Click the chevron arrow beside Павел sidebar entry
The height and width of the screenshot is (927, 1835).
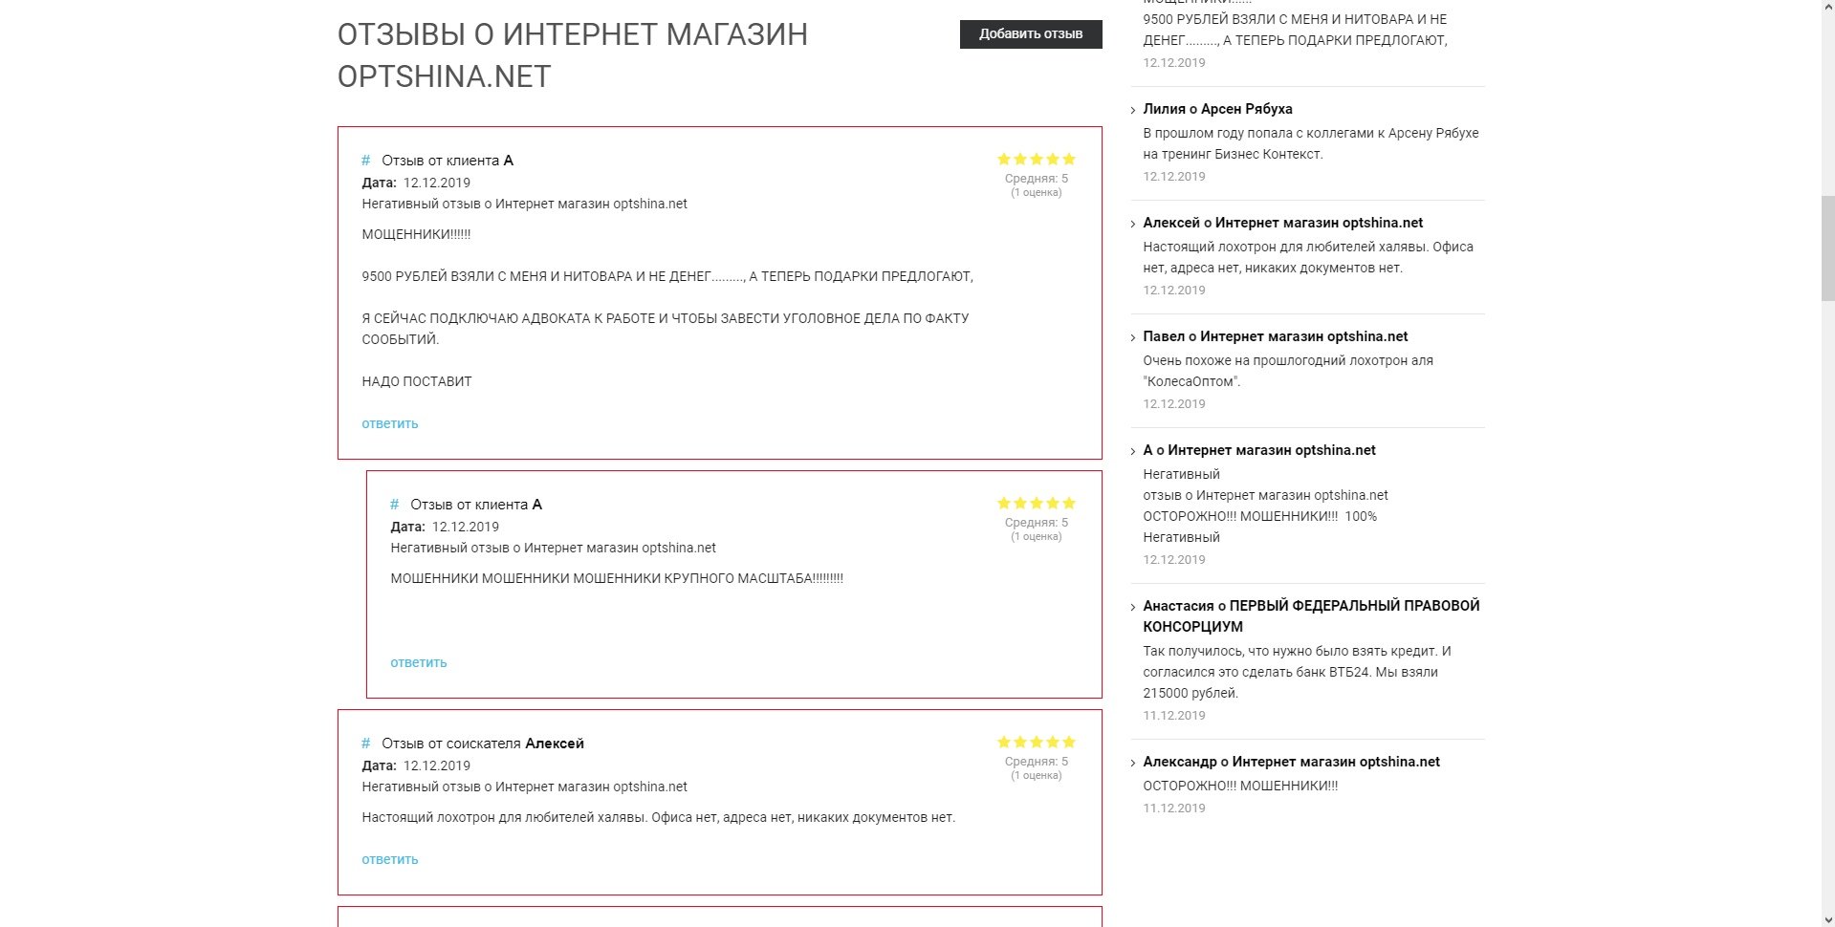tap(1133, 337)
